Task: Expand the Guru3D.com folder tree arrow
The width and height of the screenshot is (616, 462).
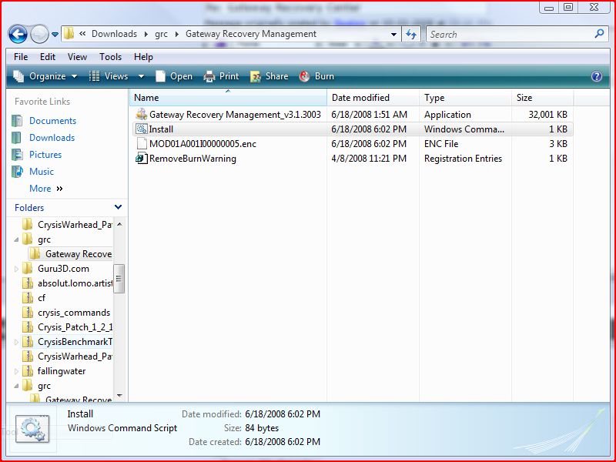Action: pos(16,269)
